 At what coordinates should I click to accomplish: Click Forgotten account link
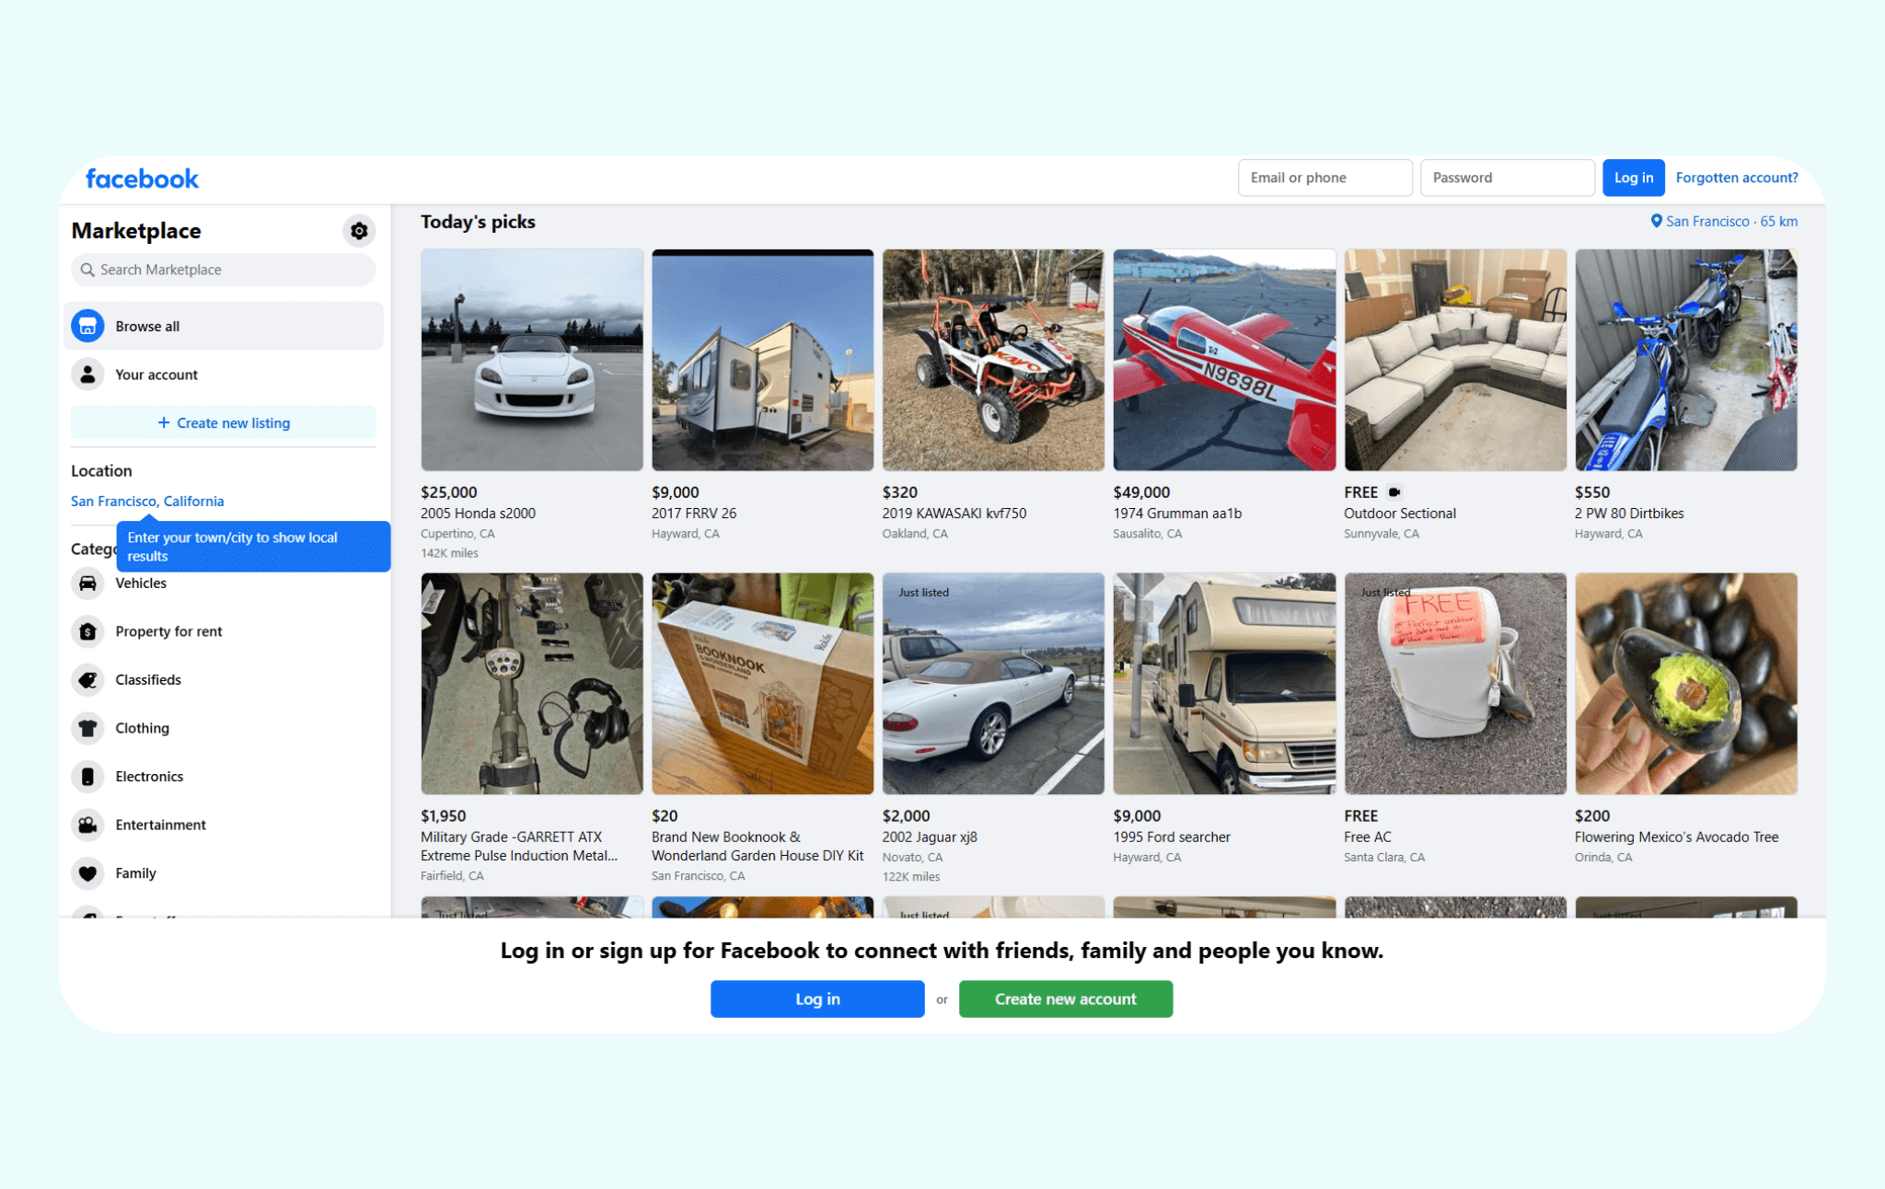coord(1736,178)
